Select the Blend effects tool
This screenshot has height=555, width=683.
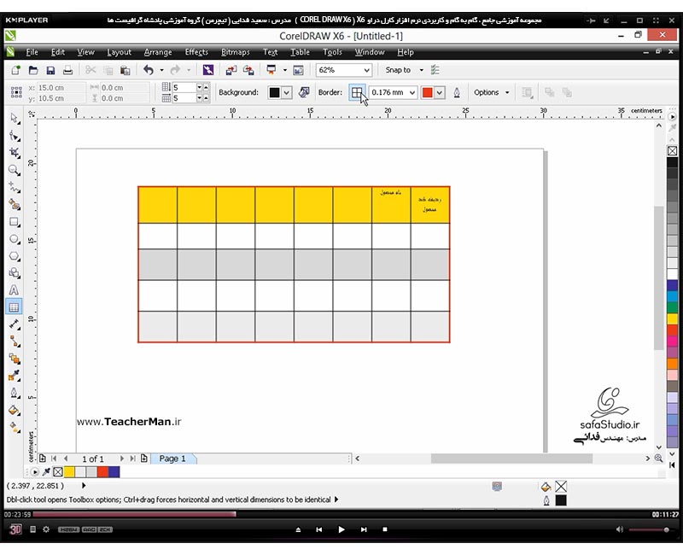click(15, 359)
